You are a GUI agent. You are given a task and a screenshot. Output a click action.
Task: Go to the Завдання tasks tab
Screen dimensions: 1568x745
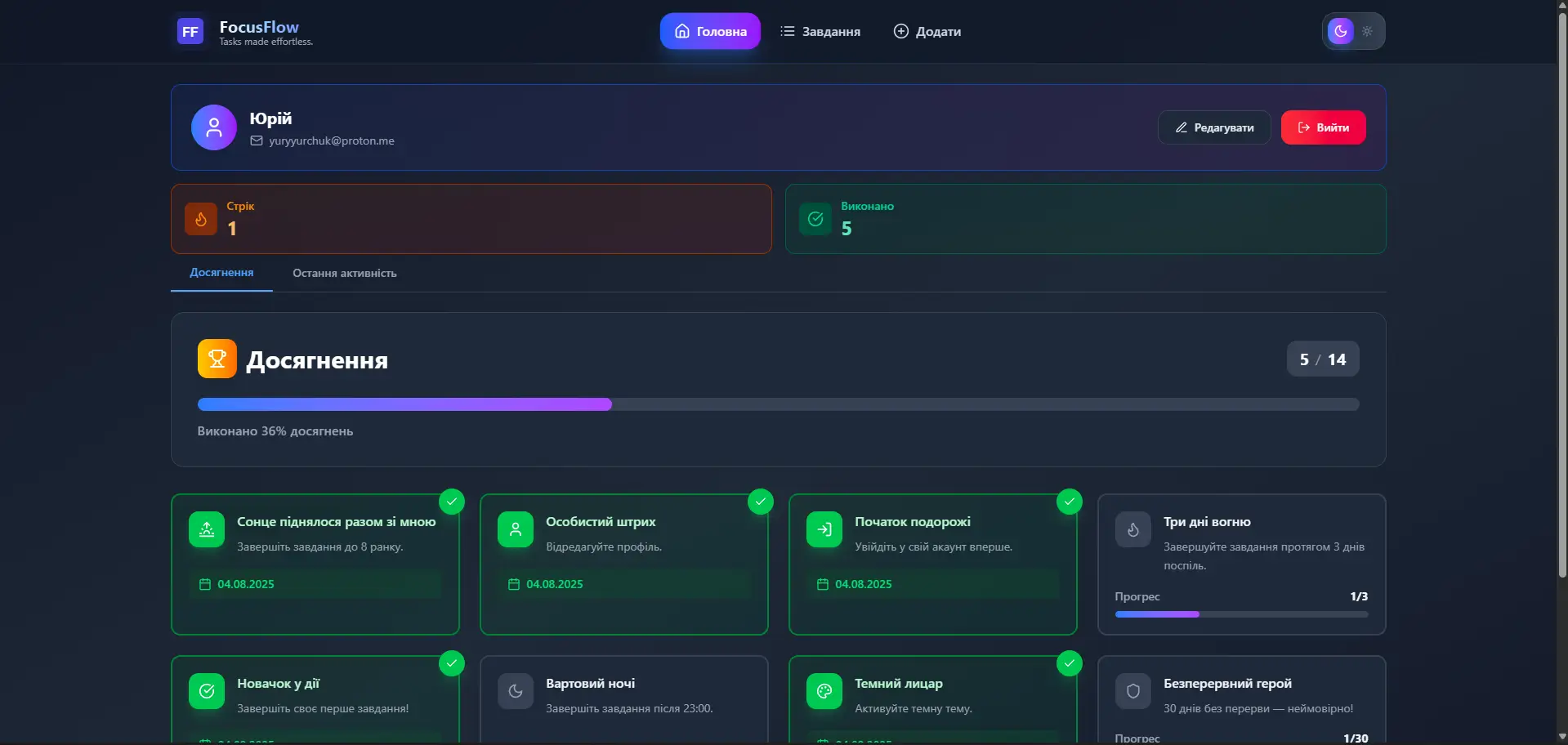[820, 31]
